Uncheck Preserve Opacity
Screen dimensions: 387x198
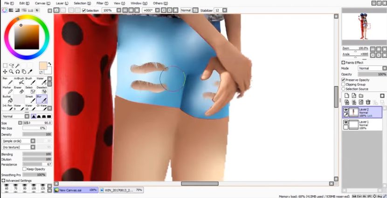[343, 80]
